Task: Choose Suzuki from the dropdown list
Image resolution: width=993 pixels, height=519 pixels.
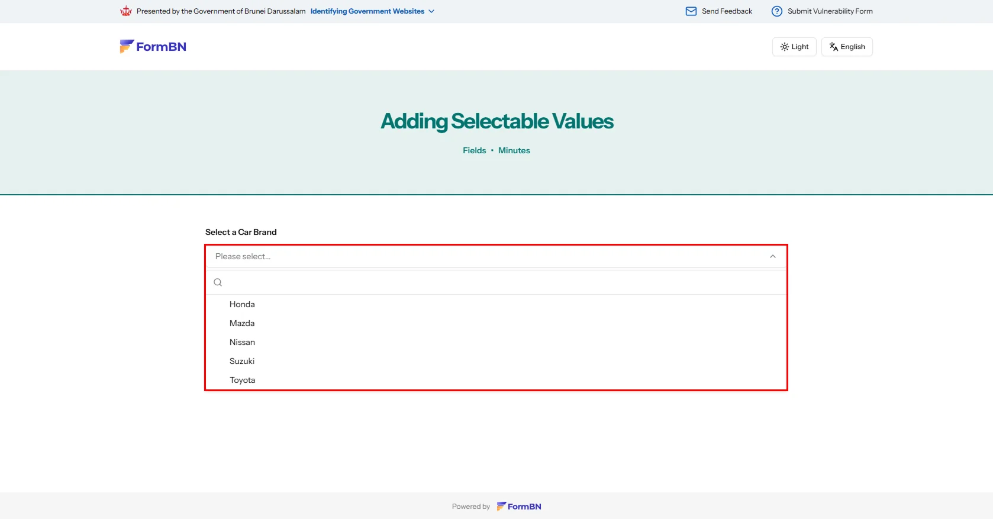Action: (242, 361)
